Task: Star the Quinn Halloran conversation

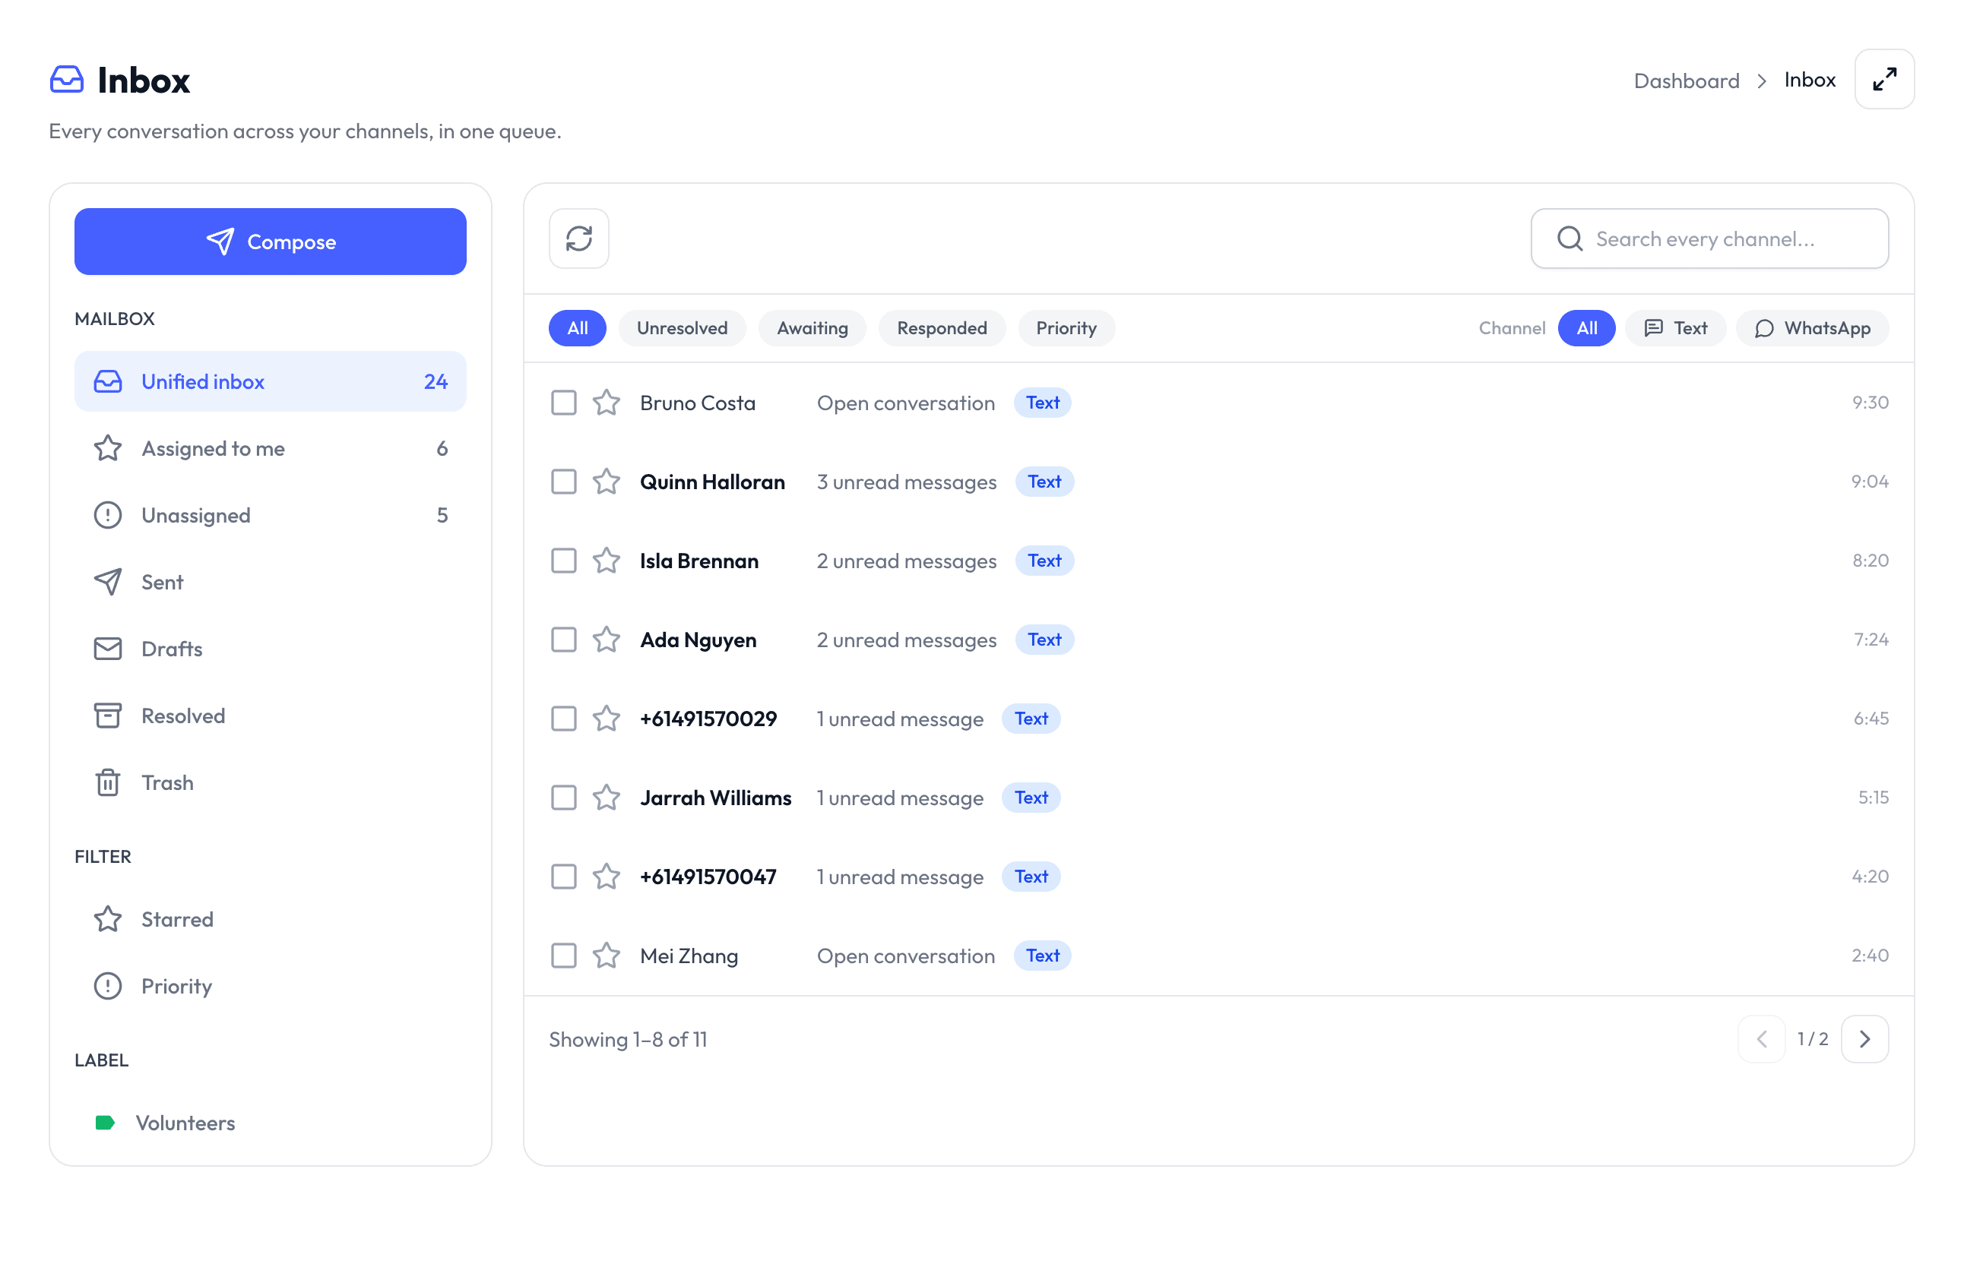Action: (607, 482)
